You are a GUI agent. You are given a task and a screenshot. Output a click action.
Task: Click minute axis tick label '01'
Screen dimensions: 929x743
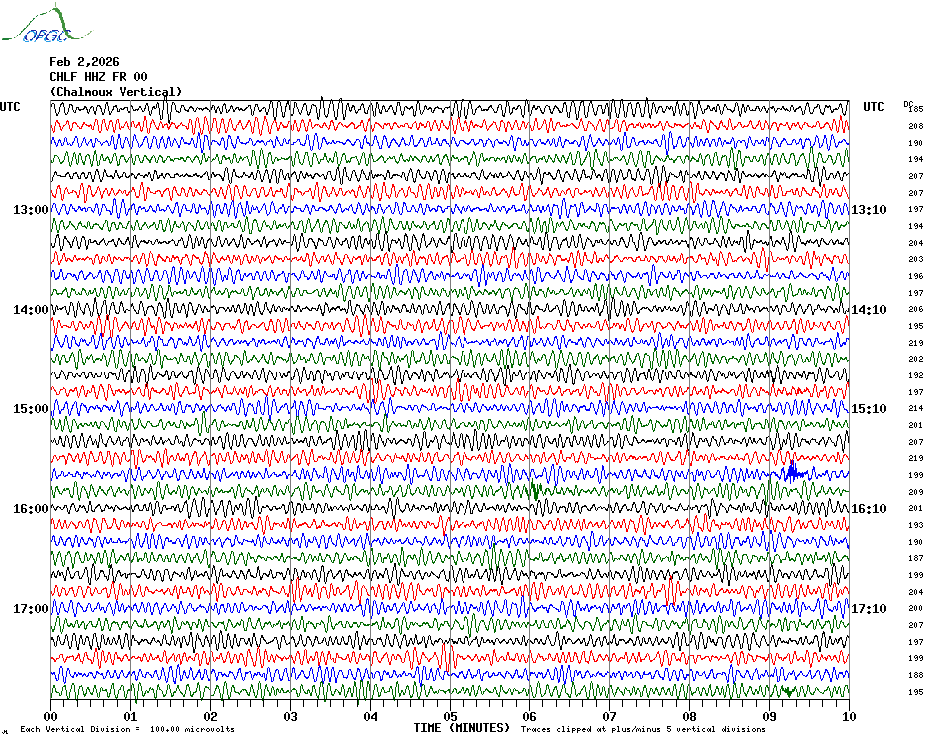coord(130,716)
